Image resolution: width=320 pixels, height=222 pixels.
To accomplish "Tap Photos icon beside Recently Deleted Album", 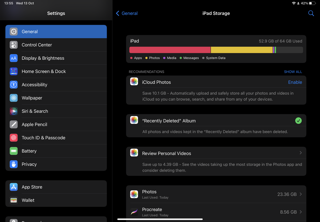I will [134, 120].
